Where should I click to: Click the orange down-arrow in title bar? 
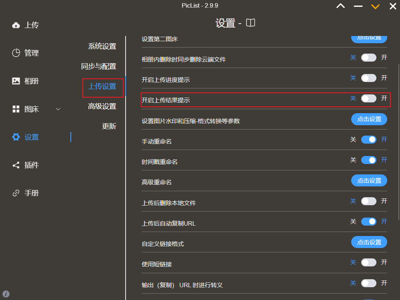pos(375,6)
